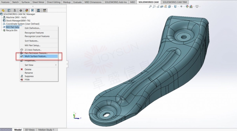Click the Zoom to Area icon

pos(154,6)
